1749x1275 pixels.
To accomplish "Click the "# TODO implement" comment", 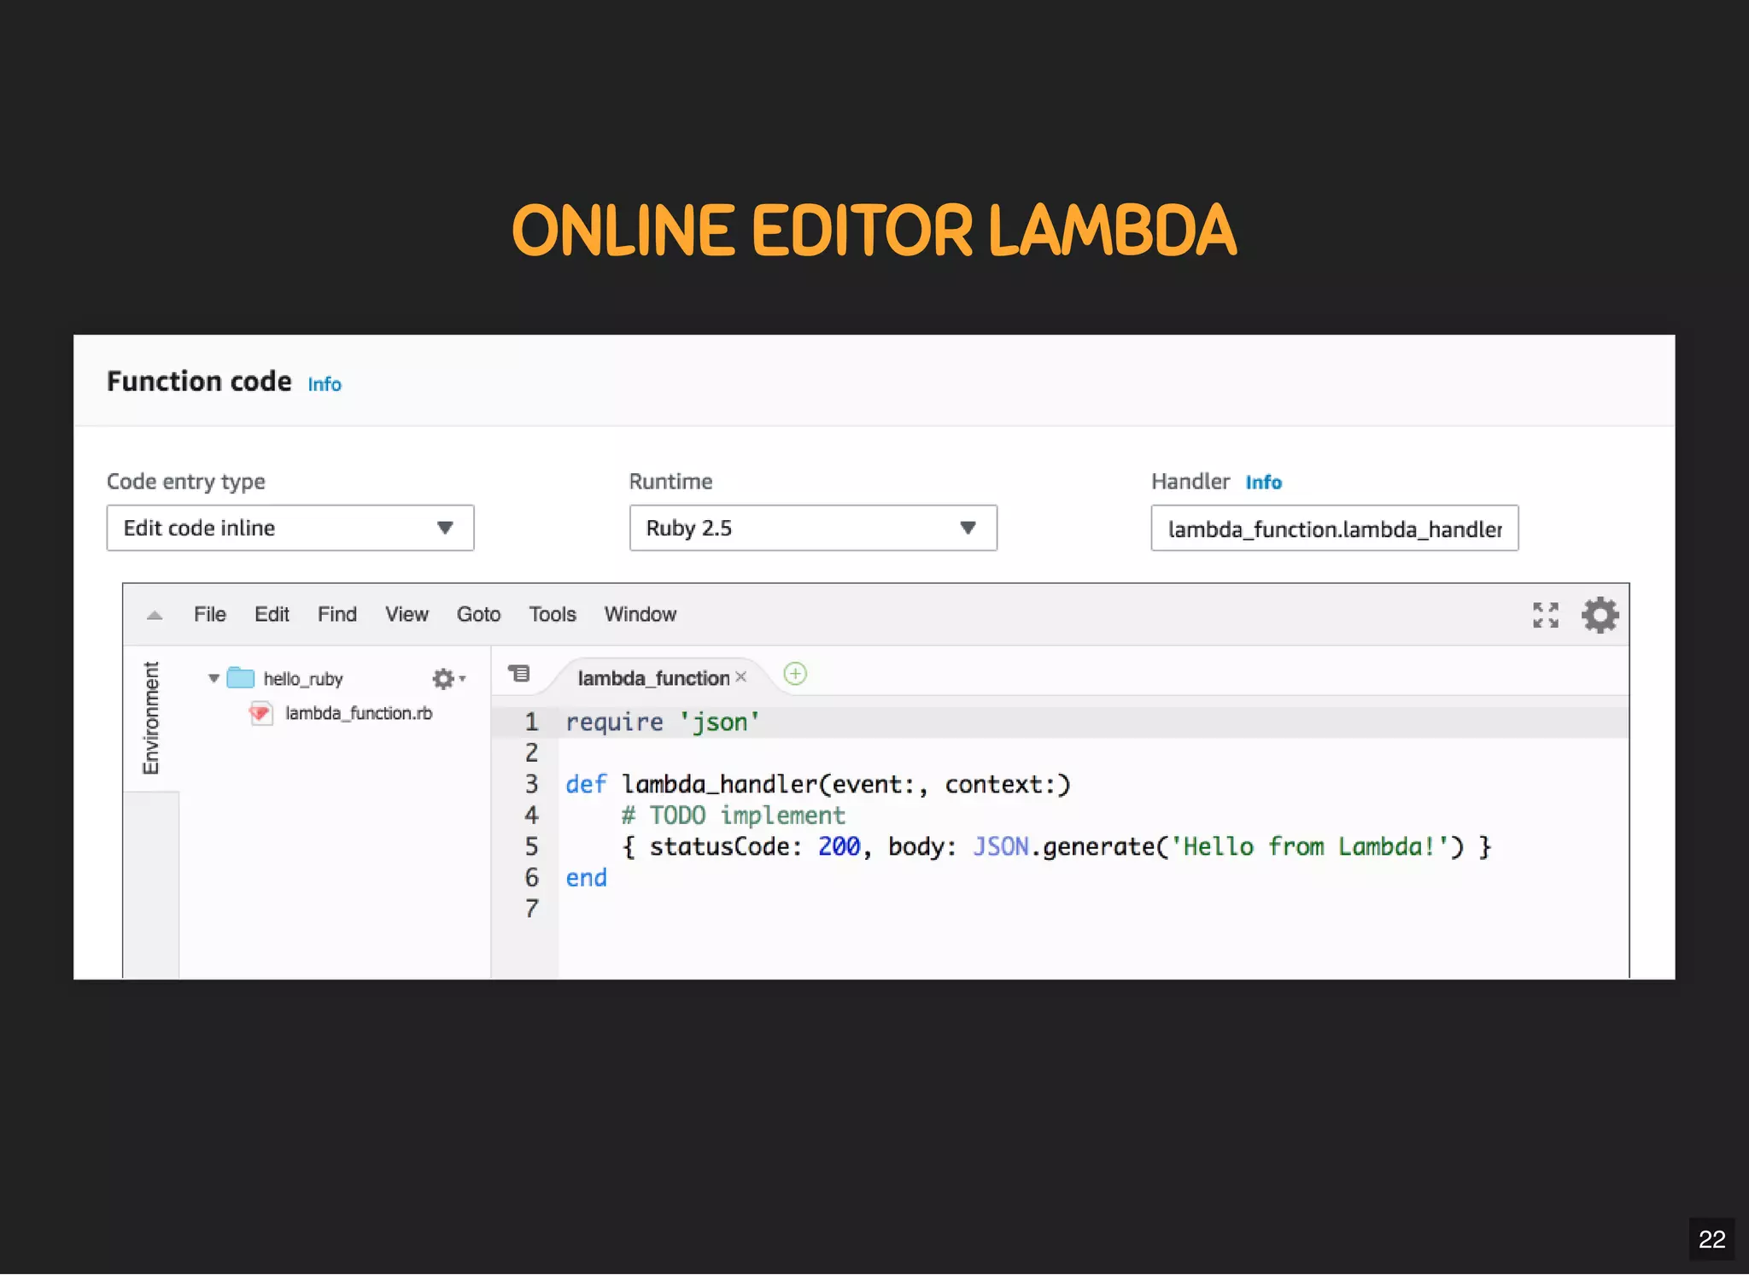I will [733, 816].
